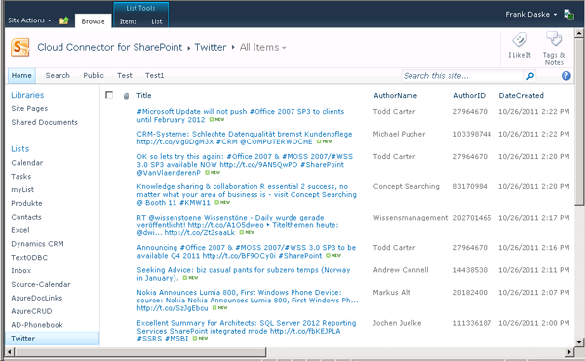Open the CRM-Systeme Schlechte Datenqualität tweet

click(245, 138)
